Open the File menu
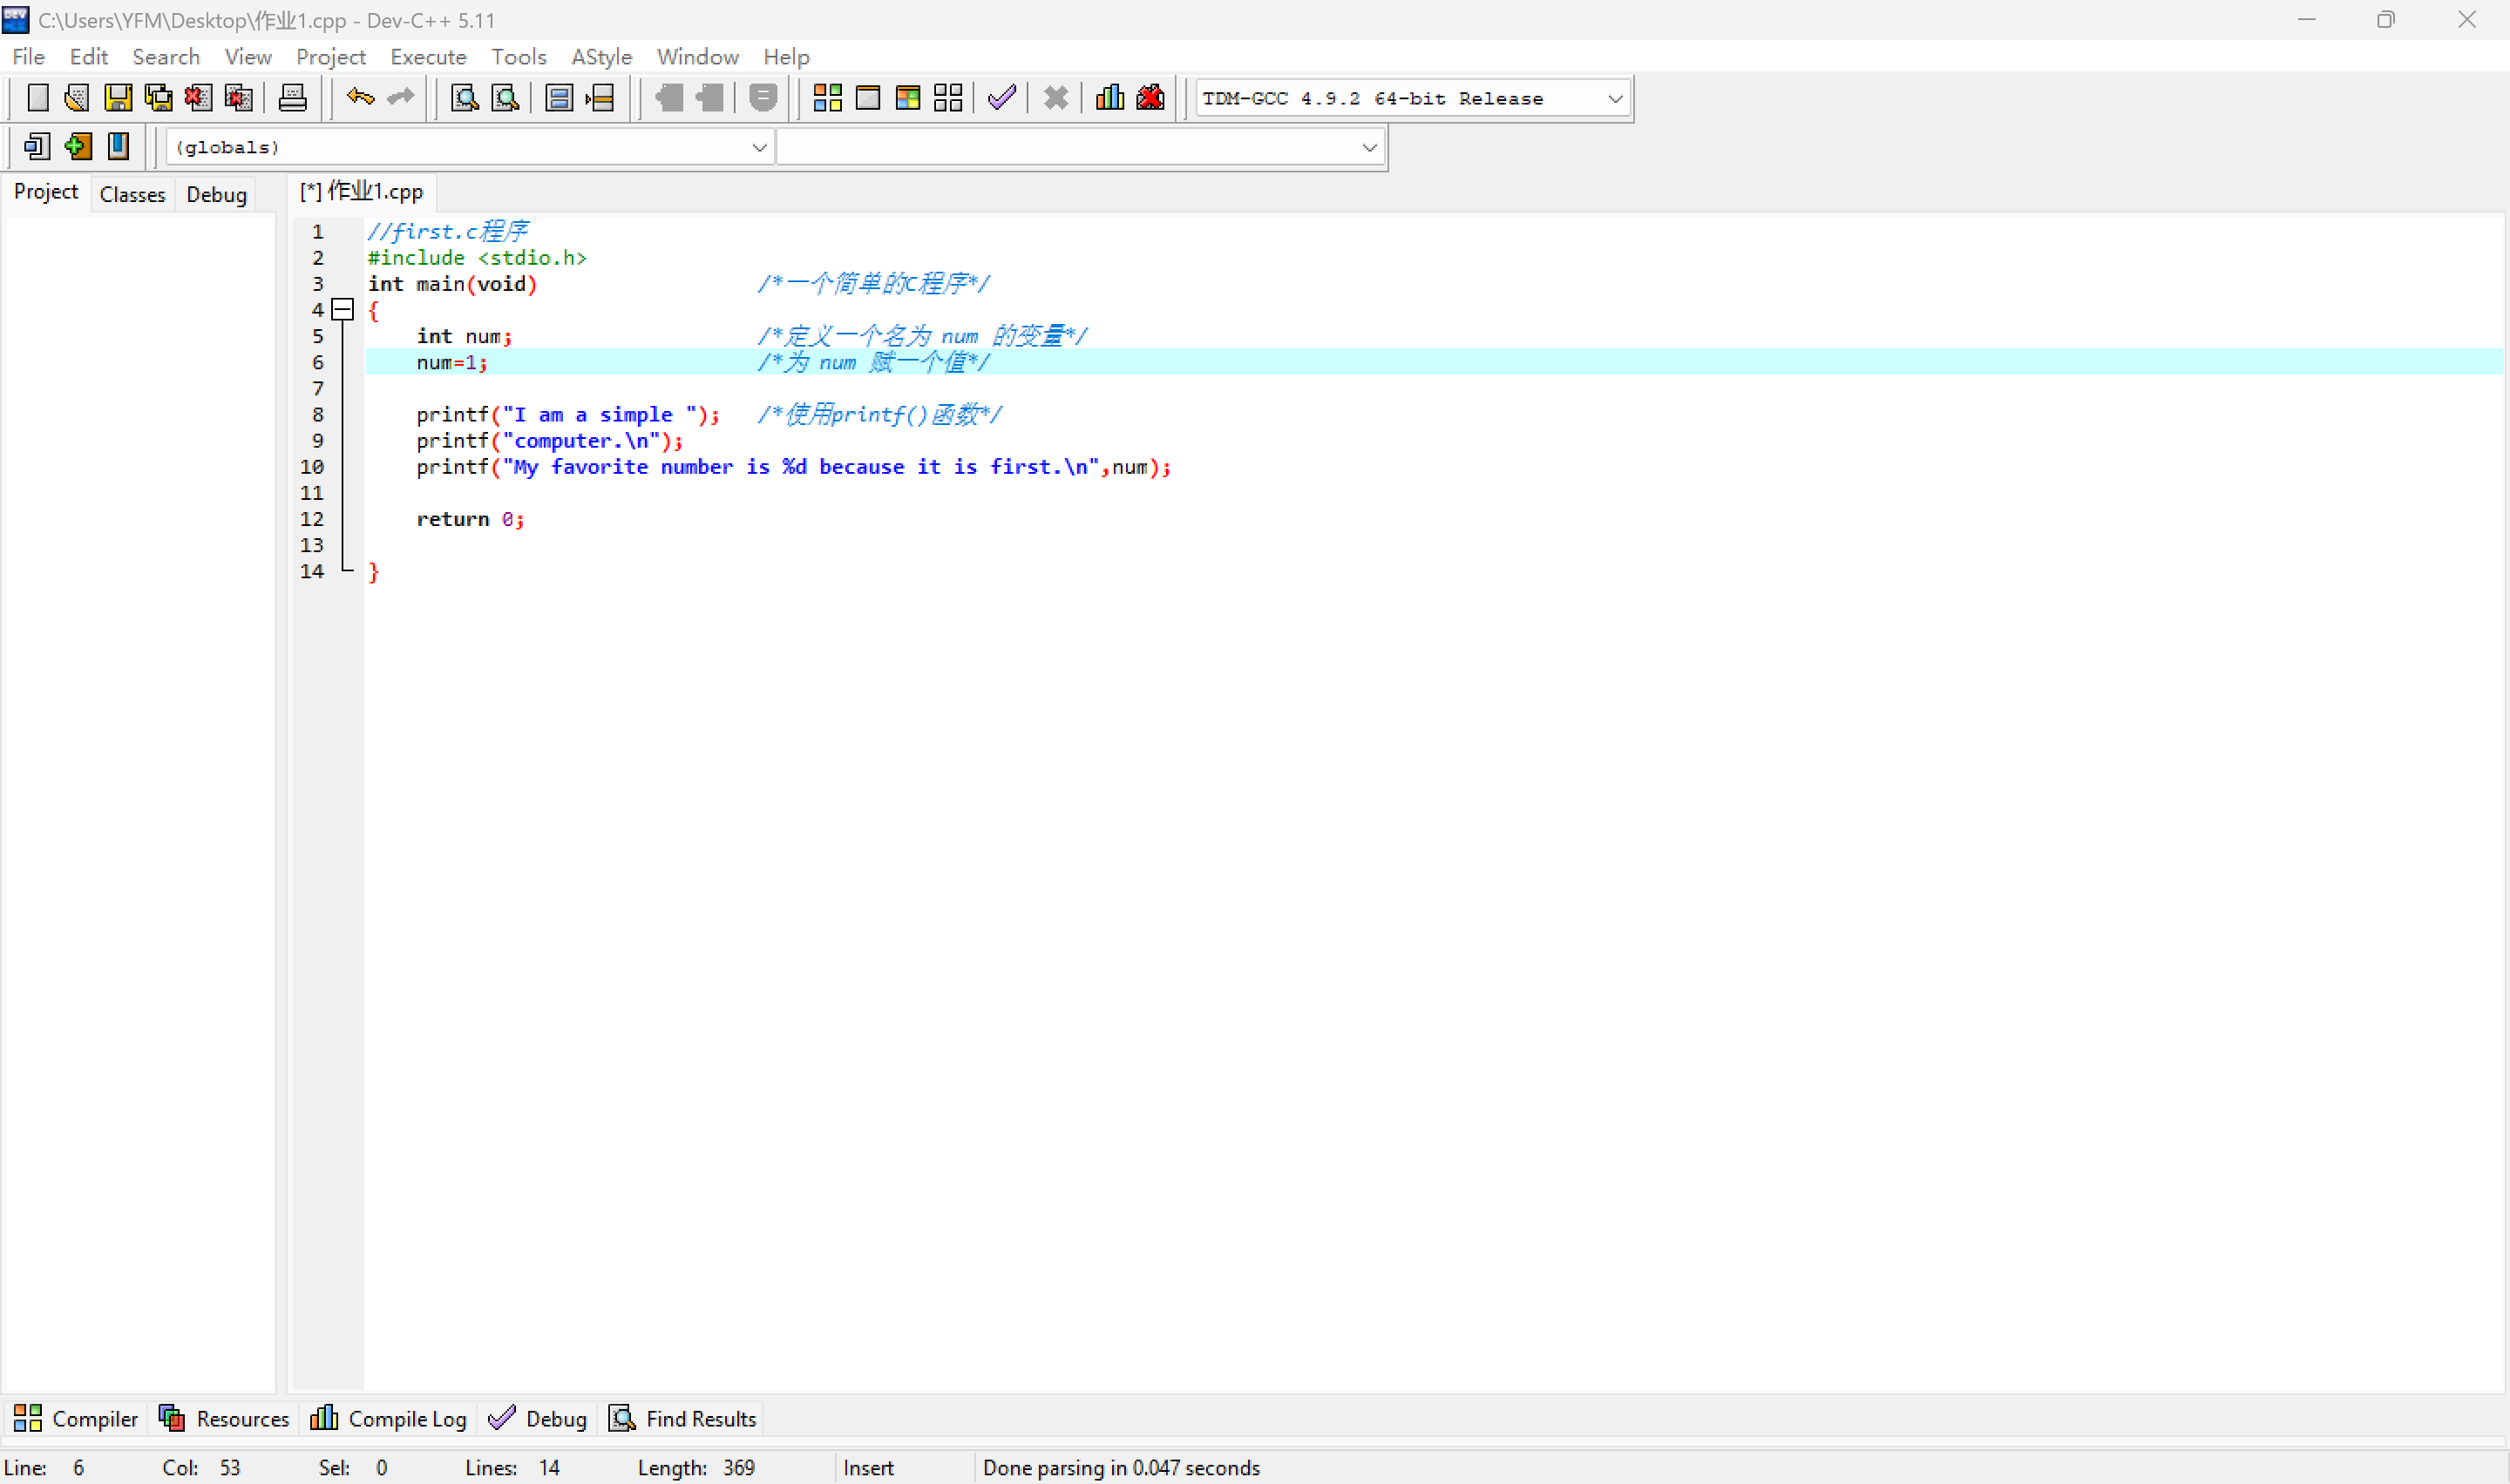This screenshot has width=2510, height=1484. point(28,57)
